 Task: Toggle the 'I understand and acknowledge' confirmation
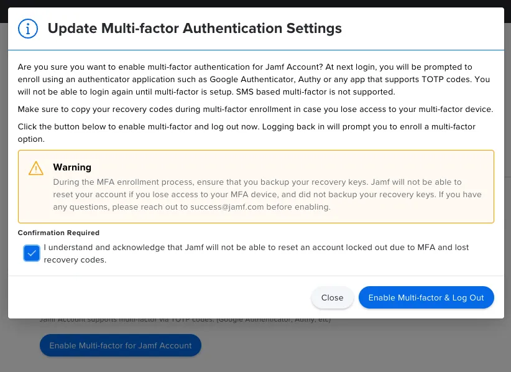tap(32, 253)
